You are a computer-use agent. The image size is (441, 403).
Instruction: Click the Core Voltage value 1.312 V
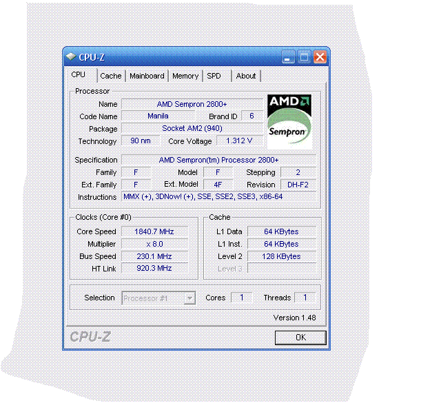coord(239,141)
